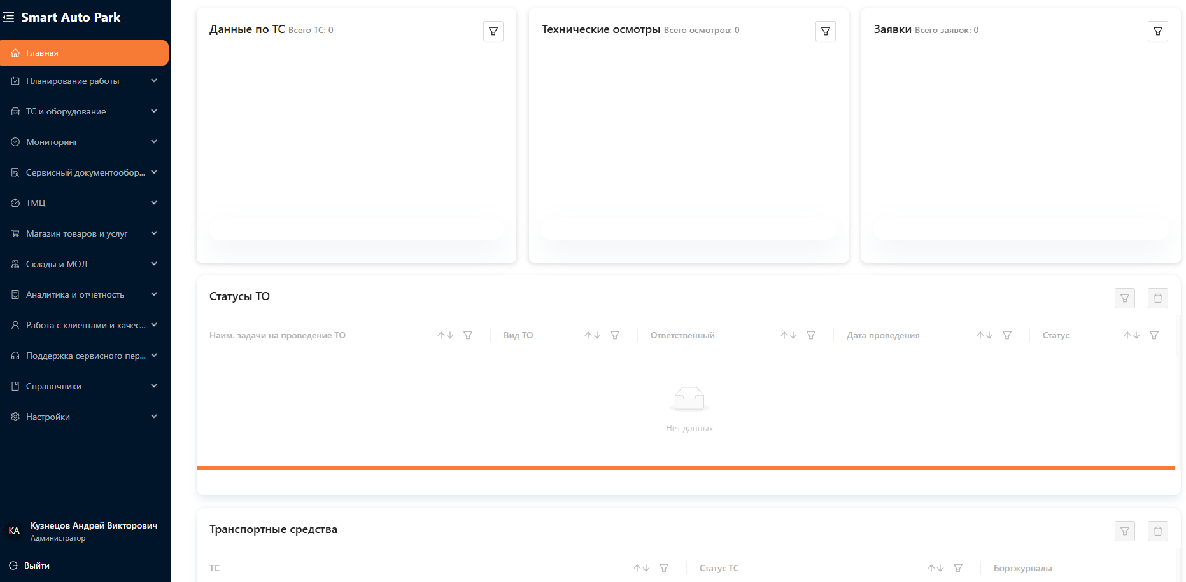Sort by Дата проведения column arrows

click(x=984, y=335)
